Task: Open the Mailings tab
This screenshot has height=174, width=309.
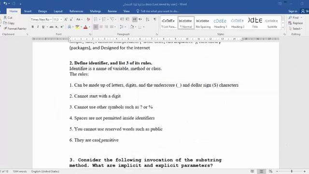Action: [96, 11]
